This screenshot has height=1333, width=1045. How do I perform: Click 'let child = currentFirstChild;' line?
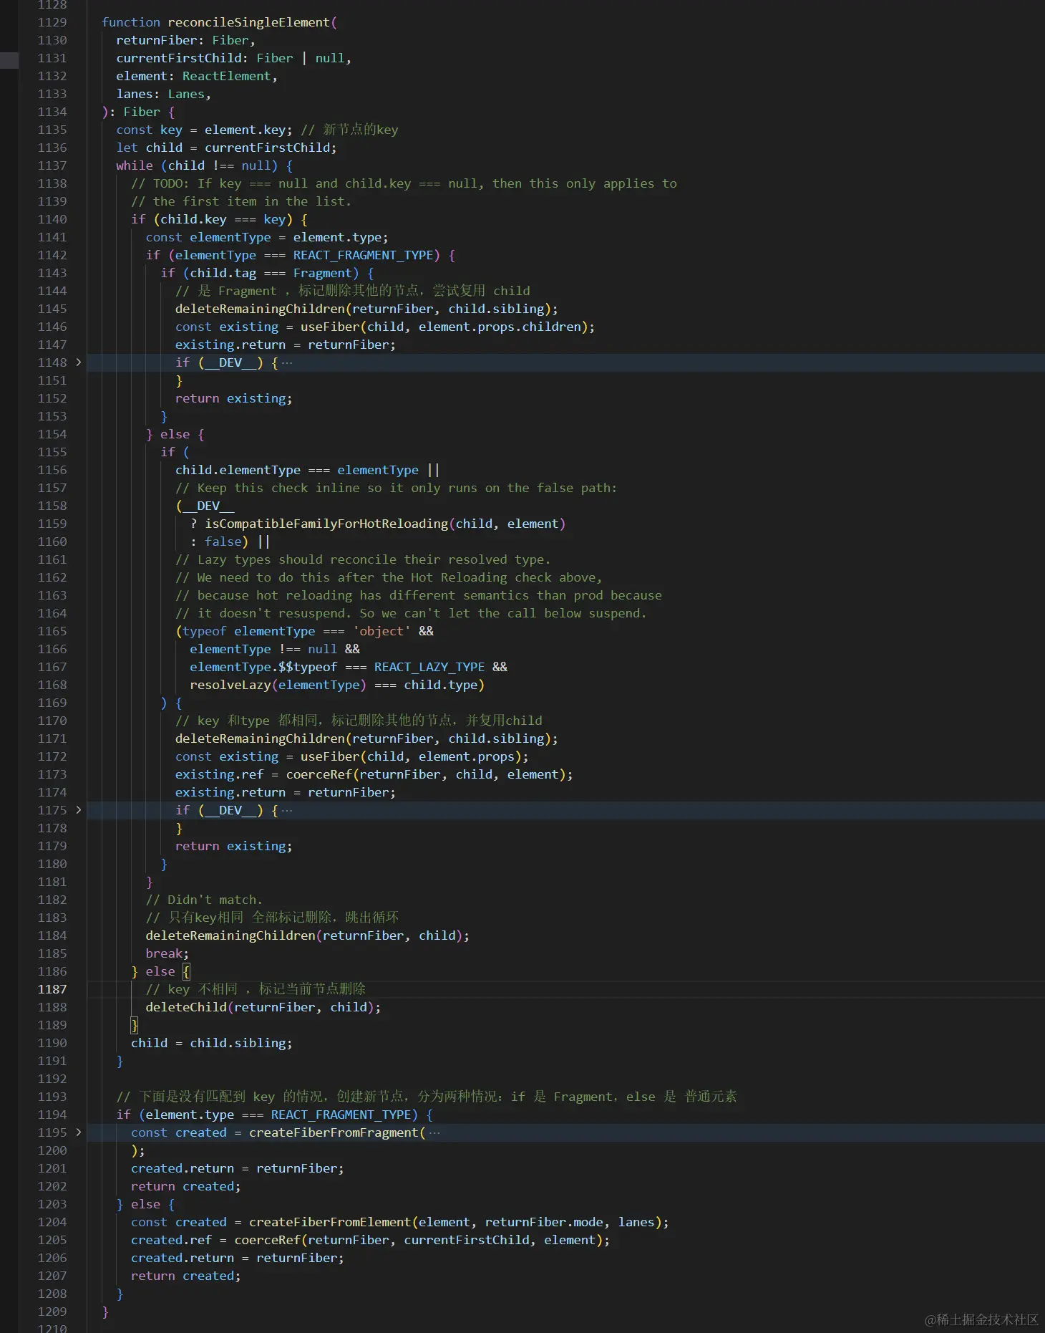(x=226, y=148)
